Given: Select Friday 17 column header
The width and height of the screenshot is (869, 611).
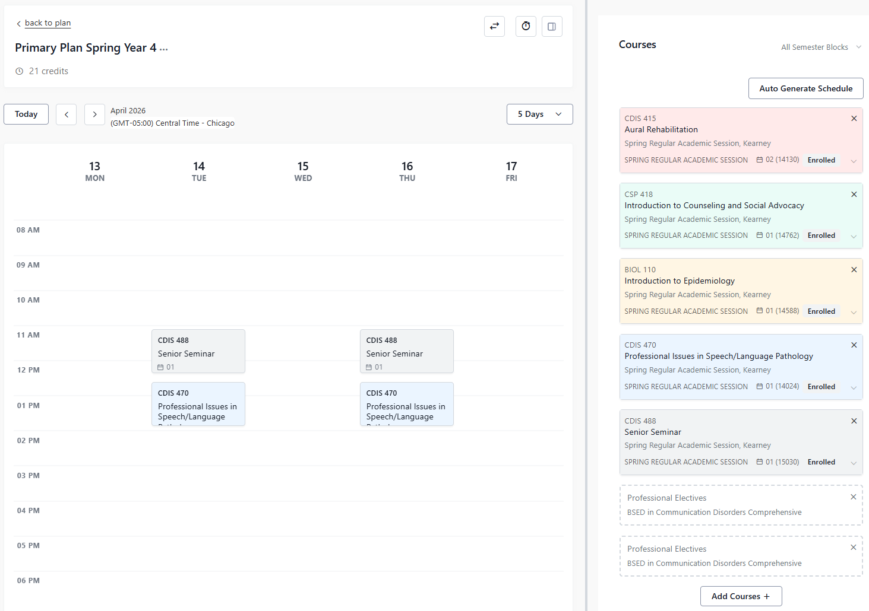Looking at the screenshot, I should coord(511,171).
